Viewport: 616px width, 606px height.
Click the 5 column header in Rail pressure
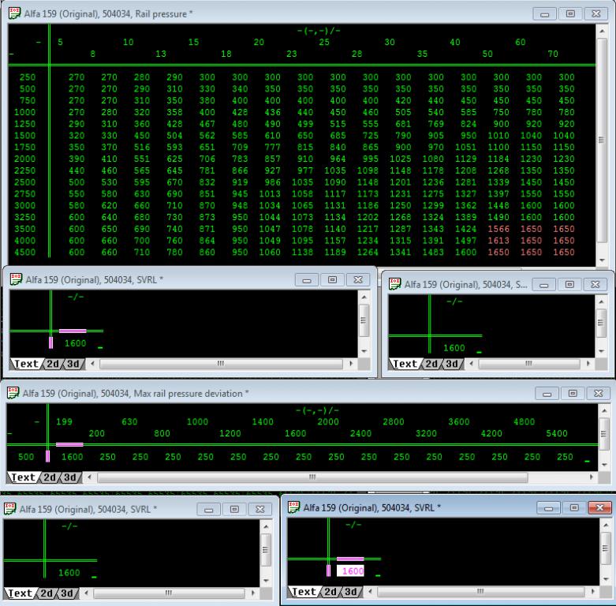[60, 42]
